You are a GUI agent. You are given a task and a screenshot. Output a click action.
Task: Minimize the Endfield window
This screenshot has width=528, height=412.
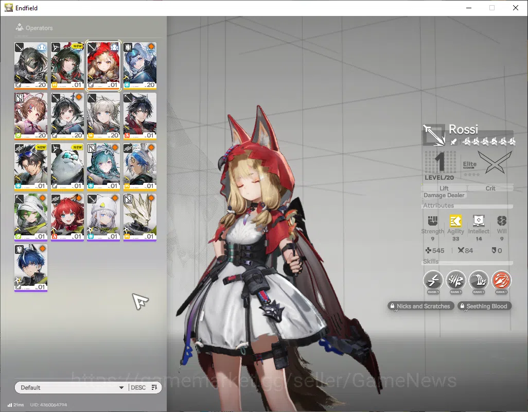pyautogui.click(x=468, y=8)
